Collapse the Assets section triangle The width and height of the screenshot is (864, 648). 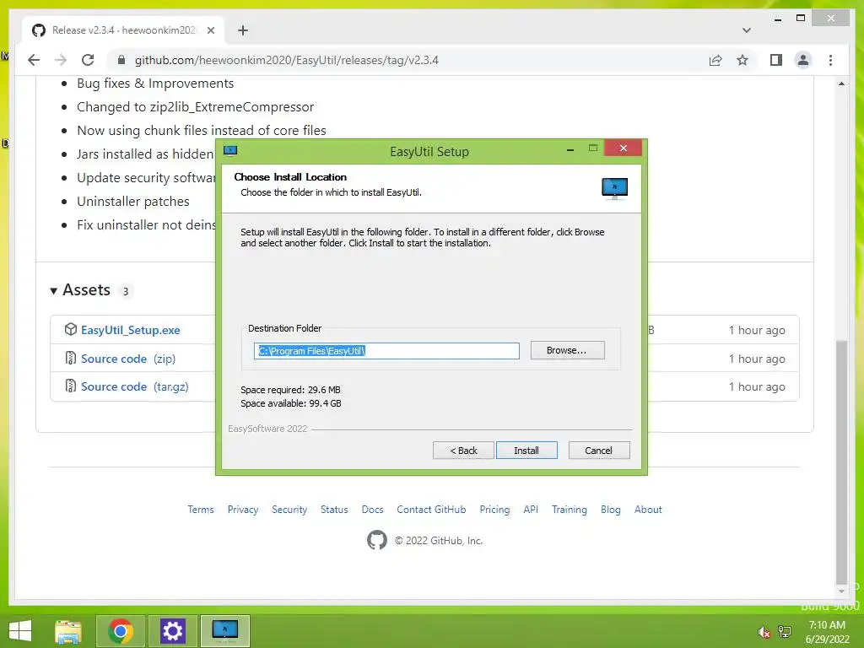pyautogui.click(x=53, y=291)
